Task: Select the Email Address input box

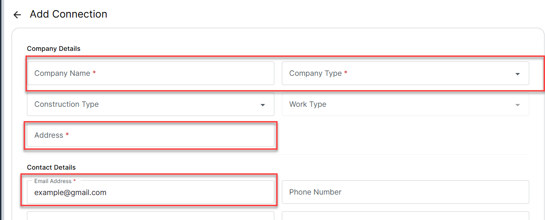Action: click(x=185, y=193)
